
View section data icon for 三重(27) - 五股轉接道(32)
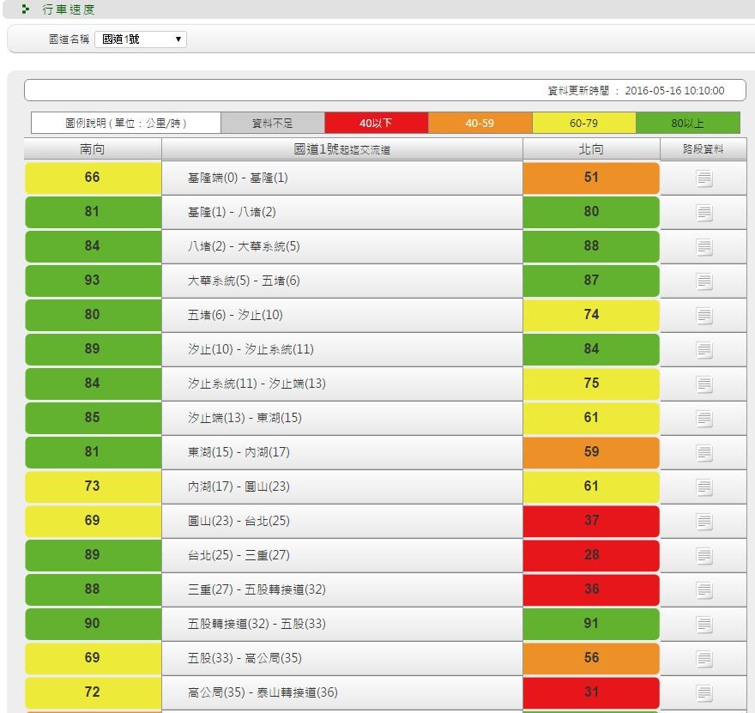pyautogui.click(x=704, y=590)
